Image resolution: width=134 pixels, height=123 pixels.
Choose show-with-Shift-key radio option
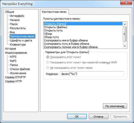pyautogui.click(x=81, y=62)
